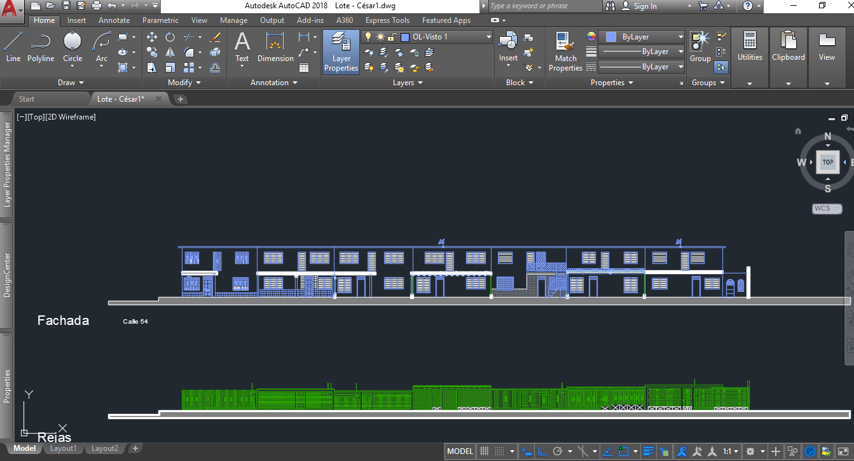Viewport: 854px width, 461px height.
Task: Toggle group selection on/off in Groups panel
Action: point(721,67)
